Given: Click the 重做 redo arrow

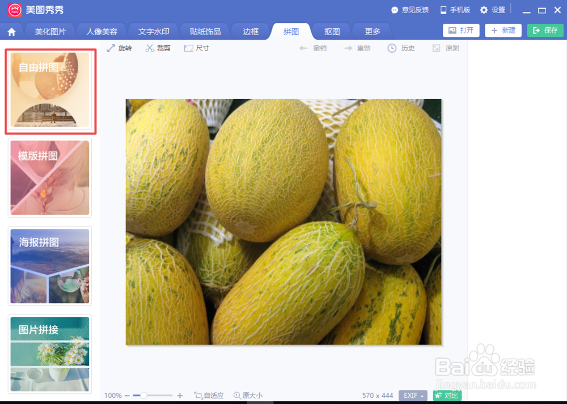Looking at the screenshot, I should 357,48.
